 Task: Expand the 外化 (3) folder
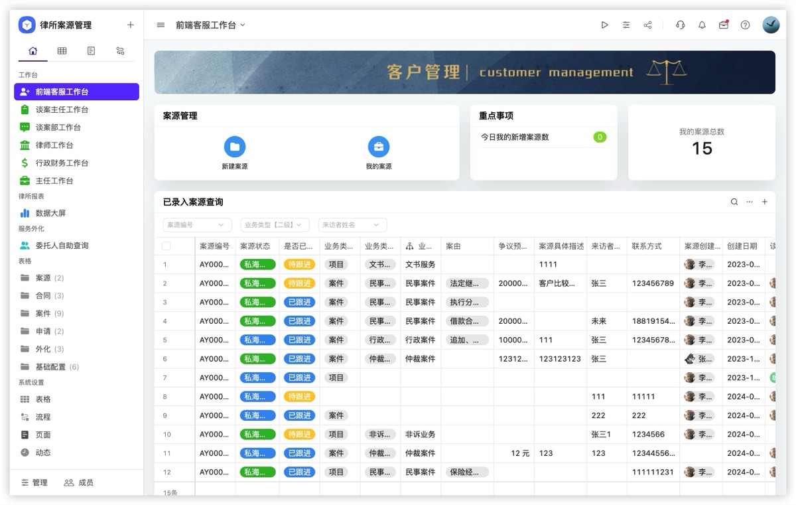tap(76, 349)
